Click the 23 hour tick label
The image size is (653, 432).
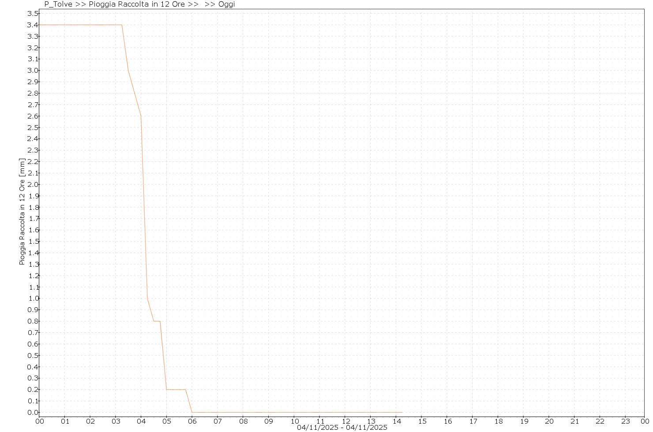(x=625, y=421)
